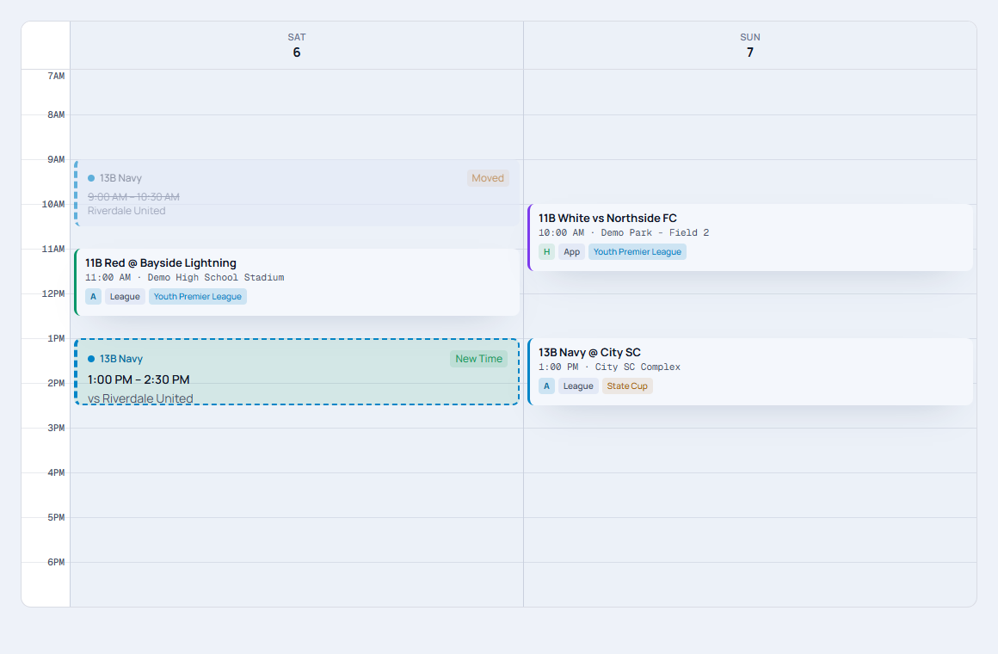Click the 5PM time label
Image resolution: width=998 pixels, height=654 pixels.
click(x=56, y=518)
